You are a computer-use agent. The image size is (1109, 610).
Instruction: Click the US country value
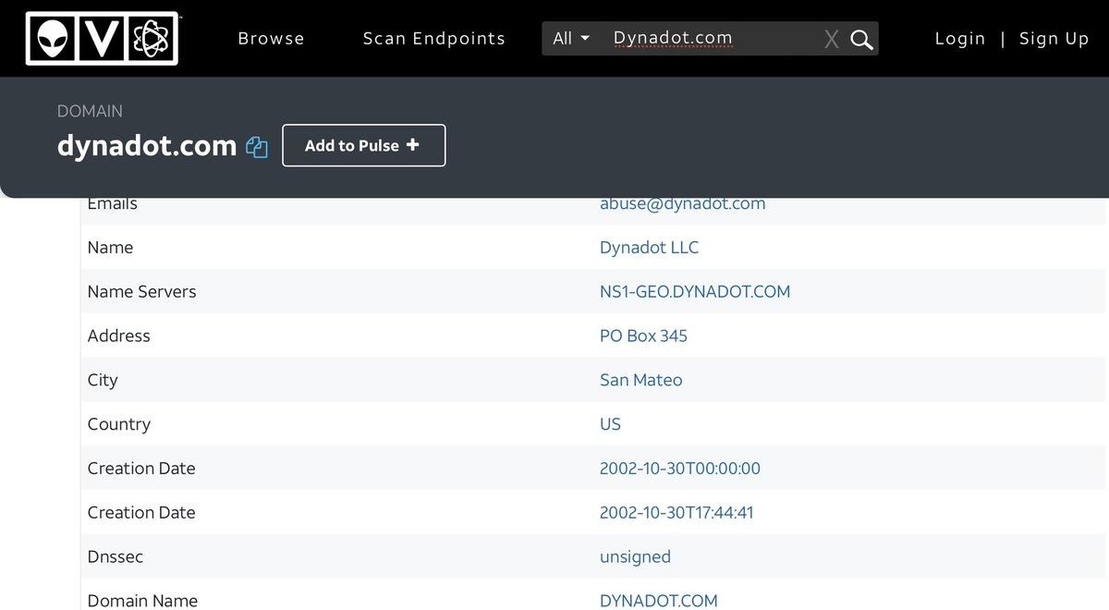610,424
